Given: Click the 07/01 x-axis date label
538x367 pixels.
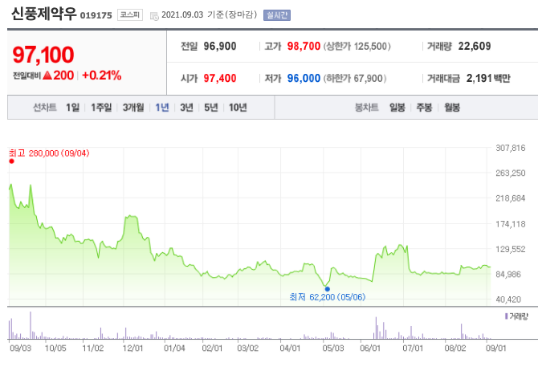Looking at the screenshot, I should 413,349.
